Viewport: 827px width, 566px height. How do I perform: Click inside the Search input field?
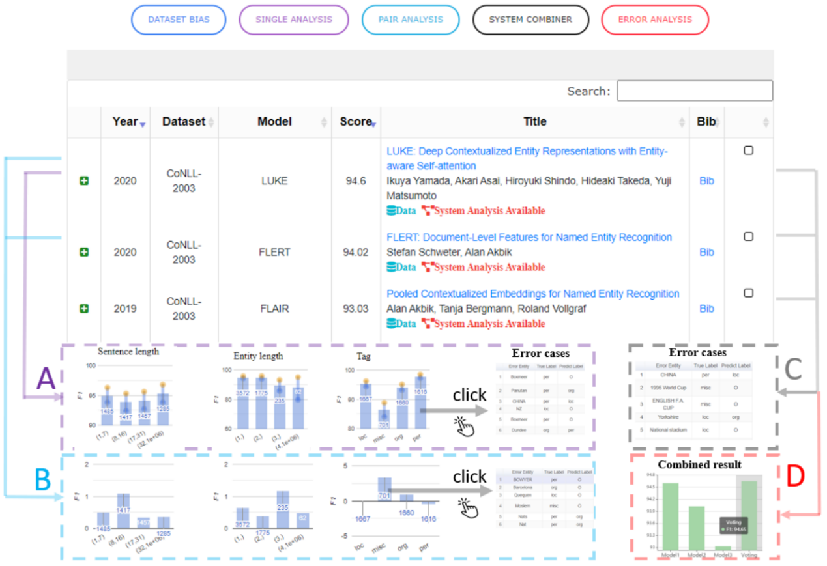[x=694, y=91]
